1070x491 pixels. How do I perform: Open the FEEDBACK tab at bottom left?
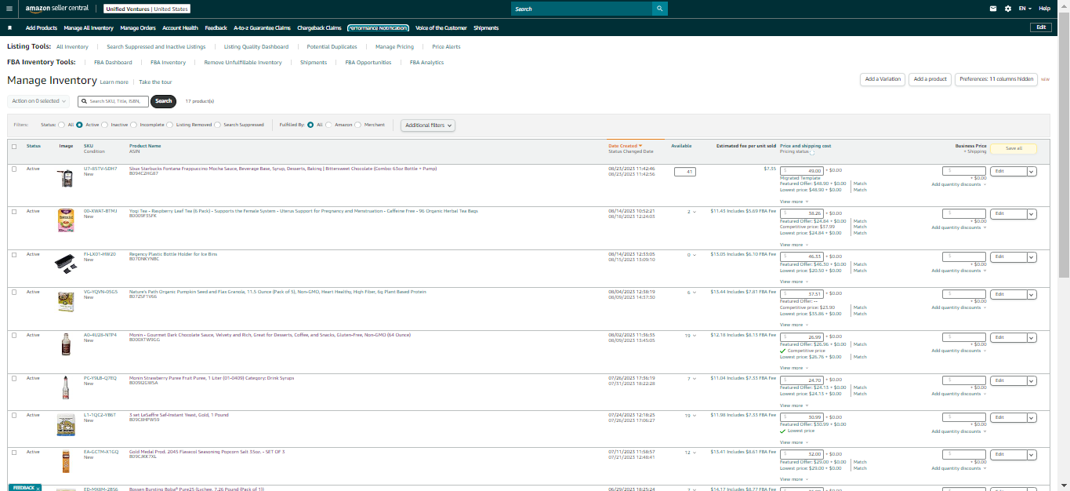(25, 487)
